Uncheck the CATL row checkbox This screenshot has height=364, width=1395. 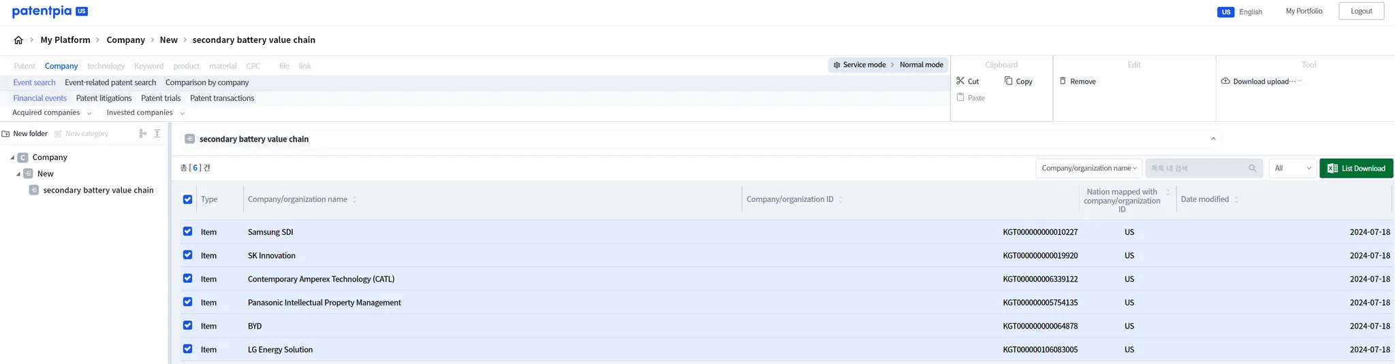187,278
